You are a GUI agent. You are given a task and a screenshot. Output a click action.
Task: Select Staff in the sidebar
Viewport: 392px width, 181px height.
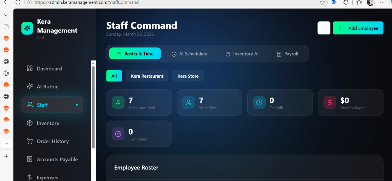tap(52, 104)
